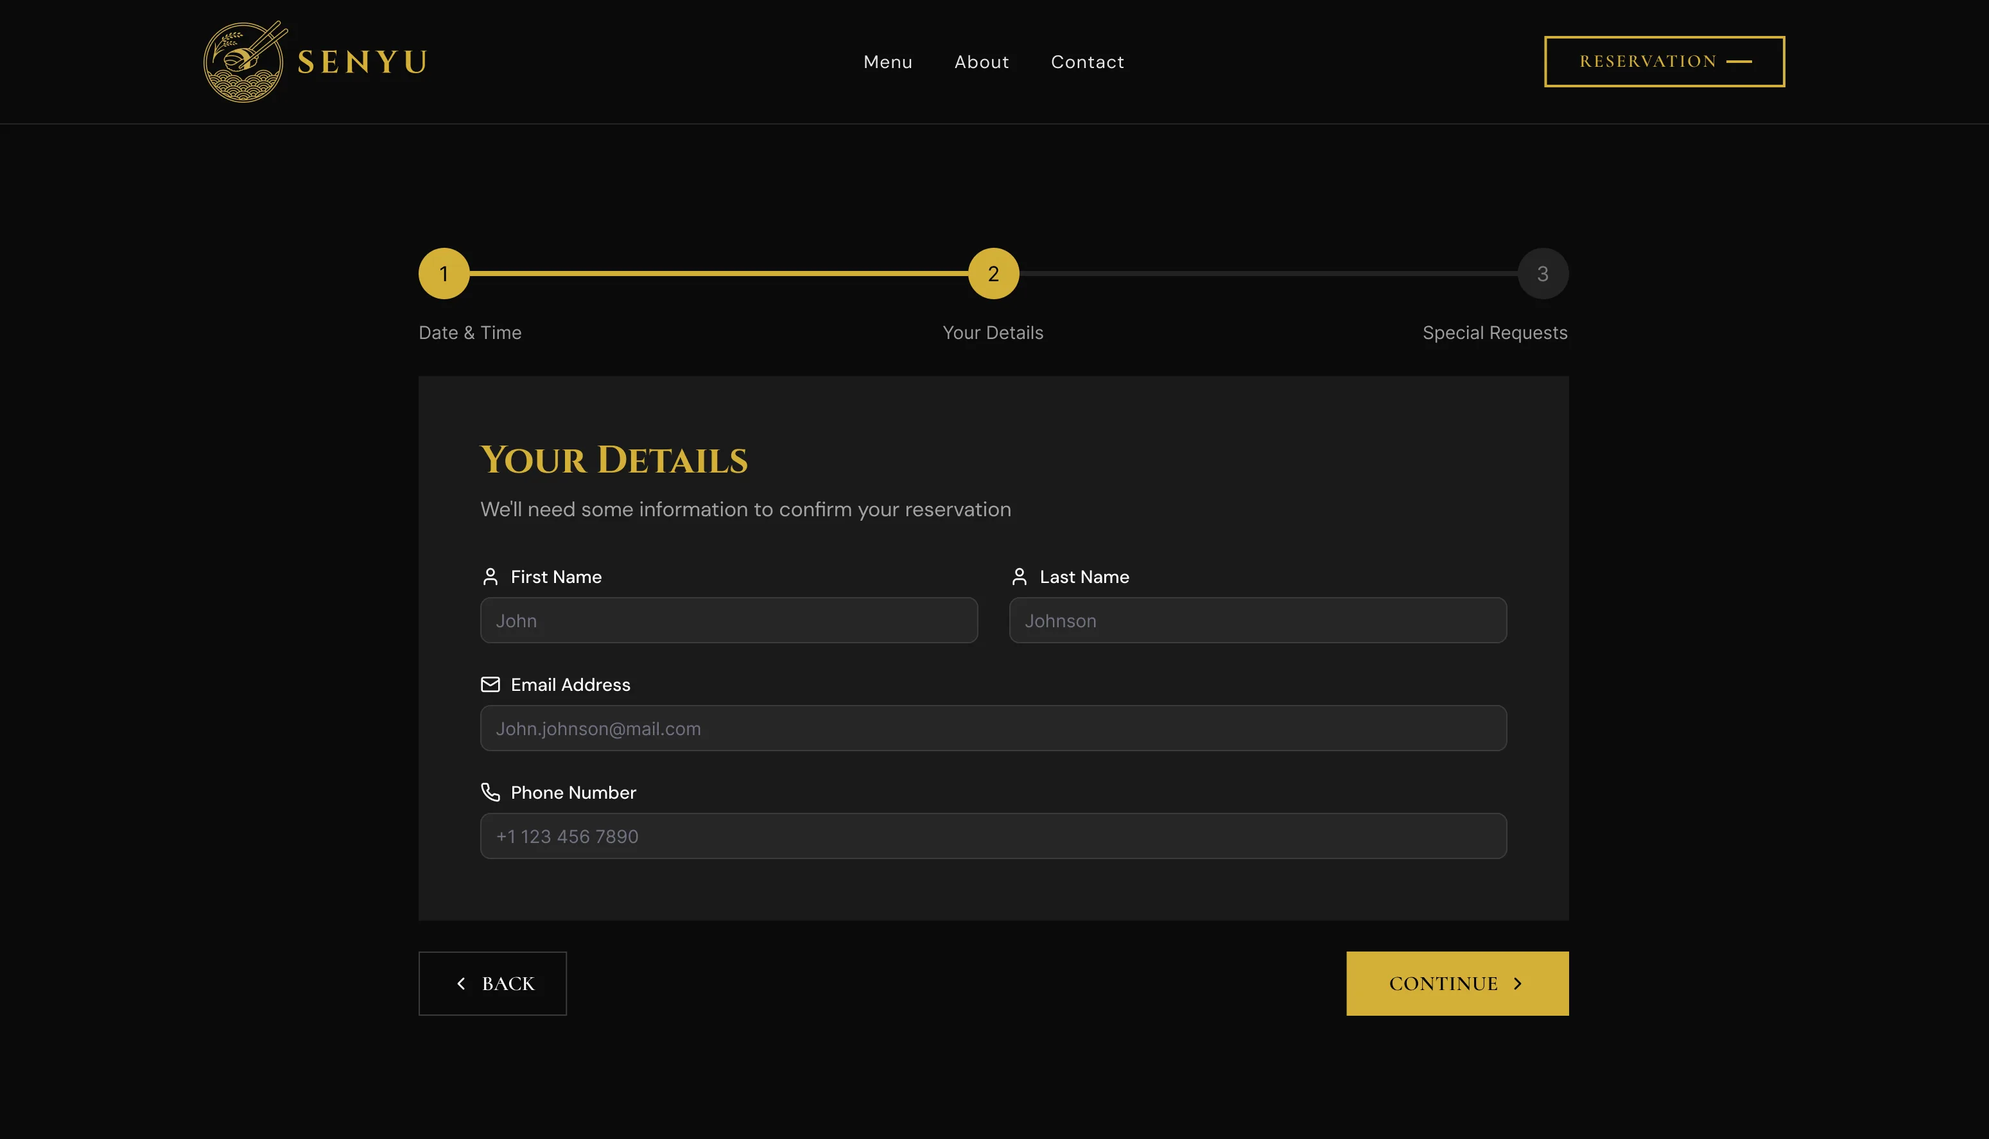1989x1139 pixels.
Task: Click the Email Address label text
Action: tap(570, 684)
